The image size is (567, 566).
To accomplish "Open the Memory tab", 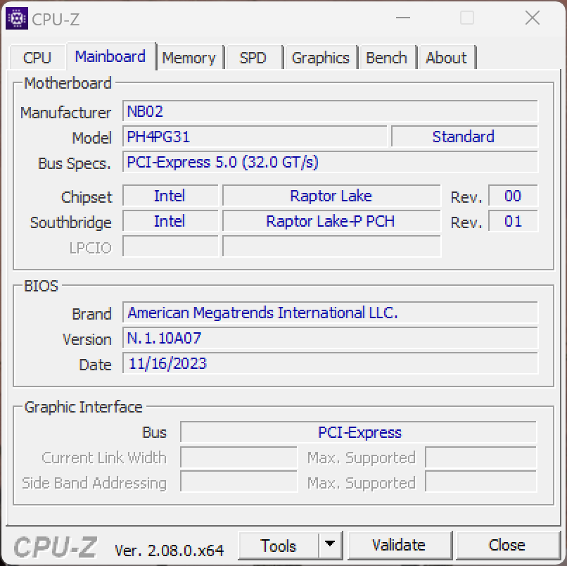I will tap(189, 58).
